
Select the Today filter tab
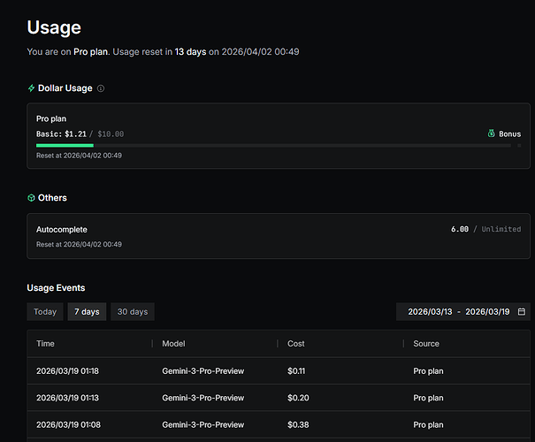coord(45,312)
